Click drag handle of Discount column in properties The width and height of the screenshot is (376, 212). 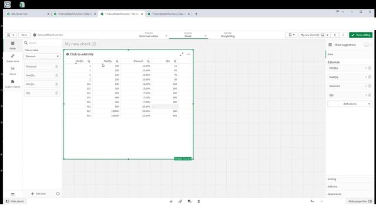click(x=370, y=86)
